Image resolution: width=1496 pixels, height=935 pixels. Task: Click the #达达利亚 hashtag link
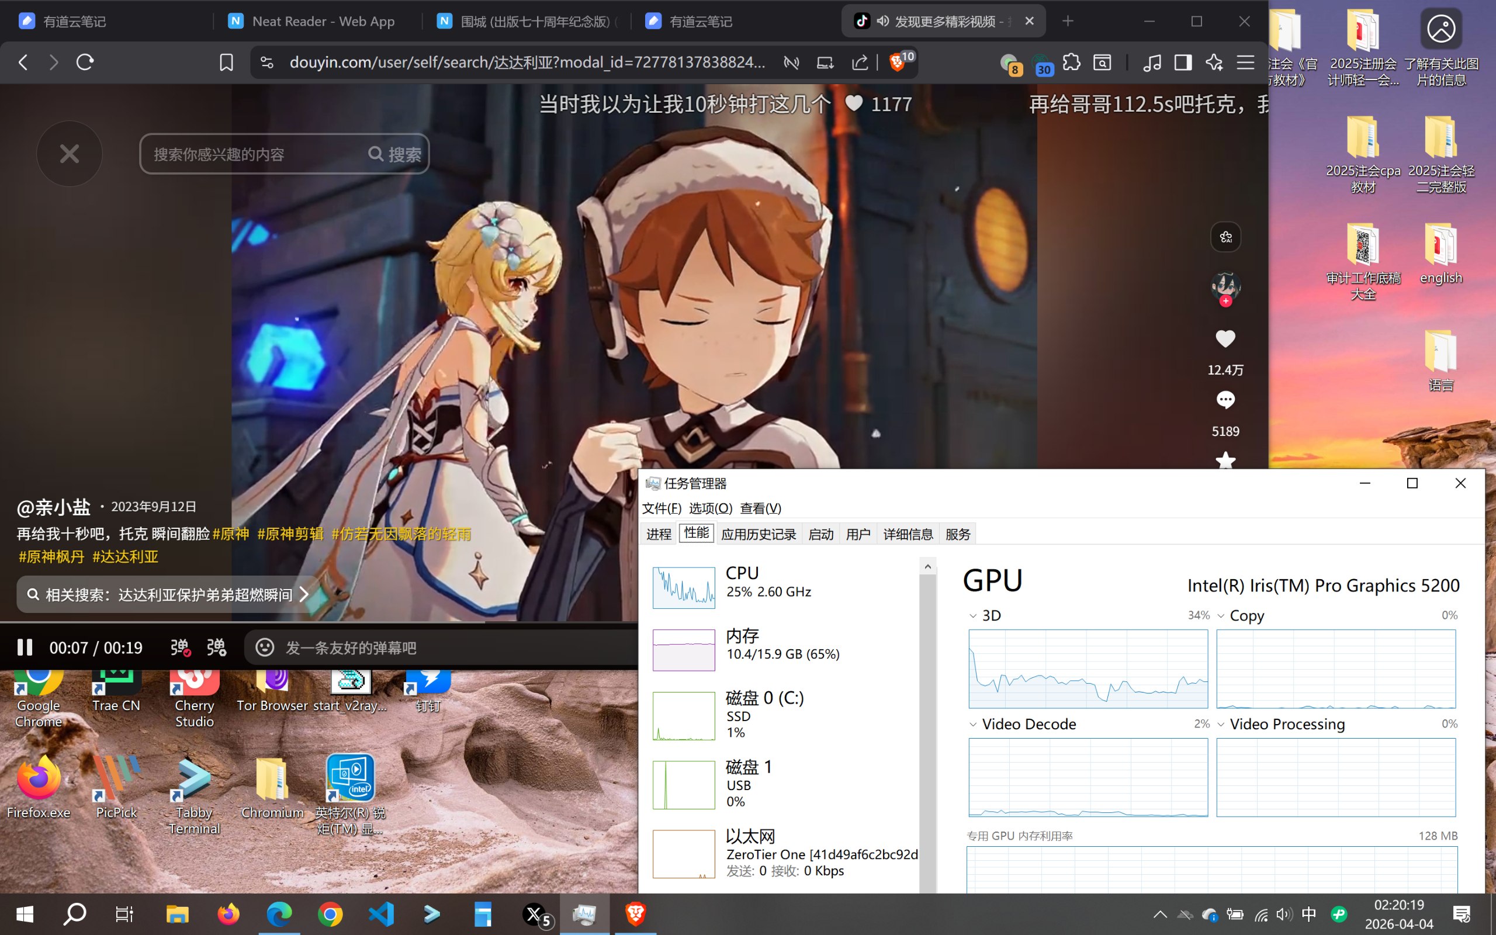click(125, 556)
